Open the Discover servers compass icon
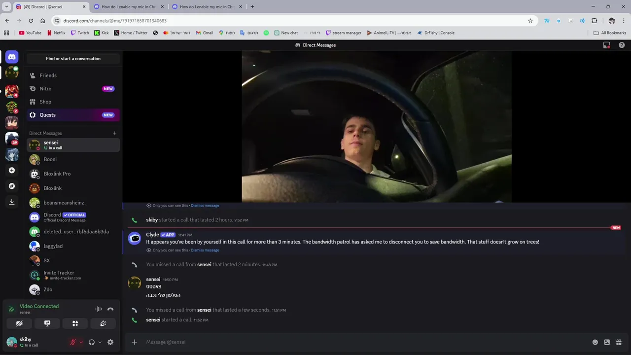This screenshot has width=631, height=355. pos(12,186)
